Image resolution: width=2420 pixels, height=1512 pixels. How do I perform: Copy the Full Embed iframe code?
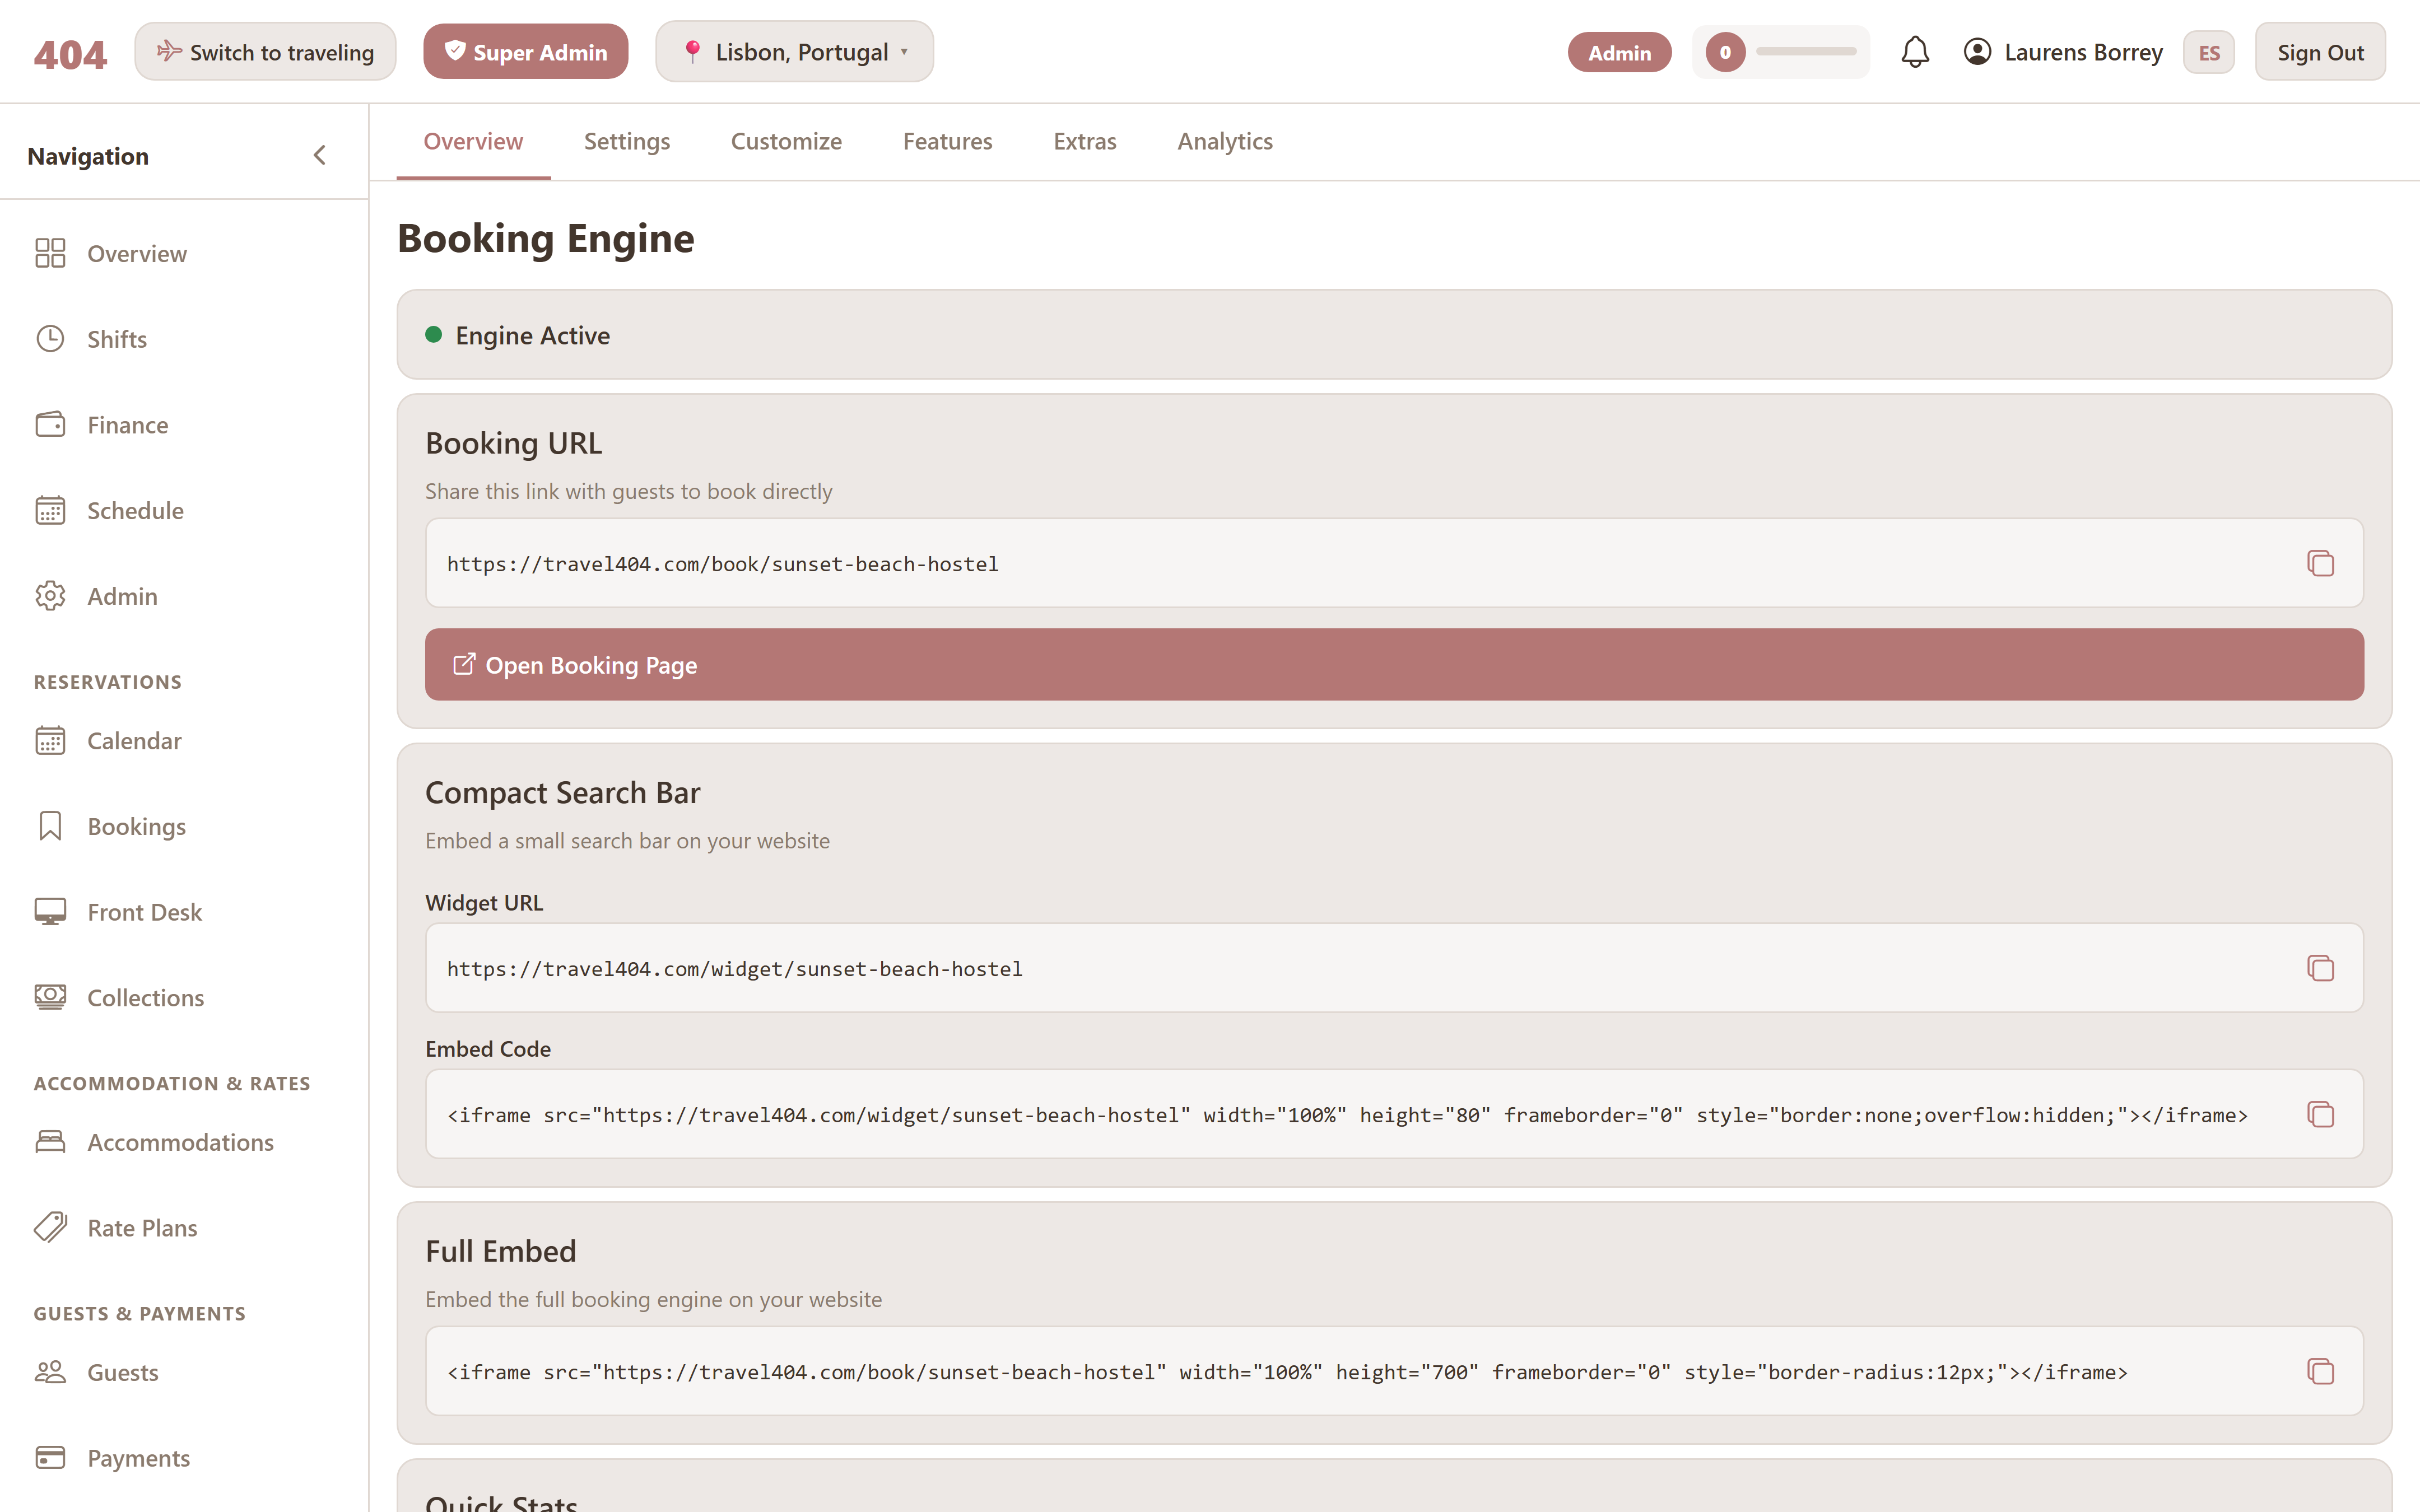click(2320, 1371)
